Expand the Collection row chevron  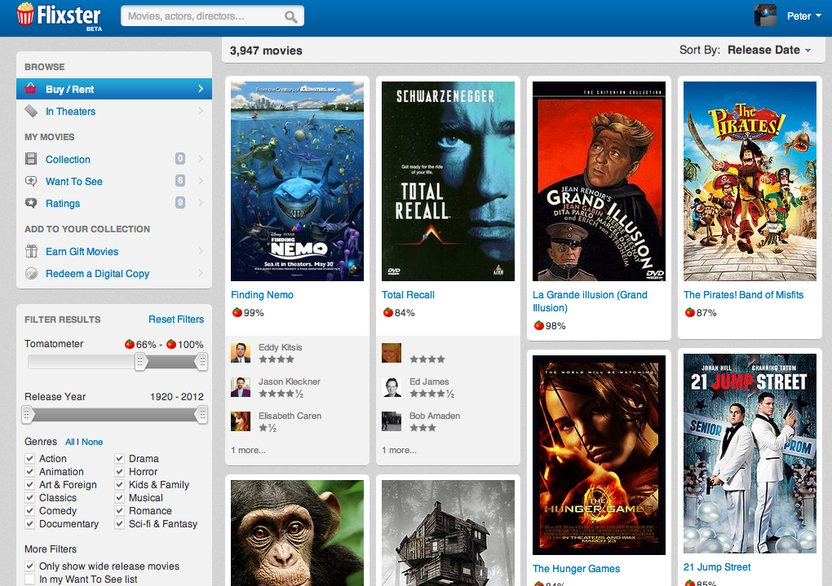(201, 159)
